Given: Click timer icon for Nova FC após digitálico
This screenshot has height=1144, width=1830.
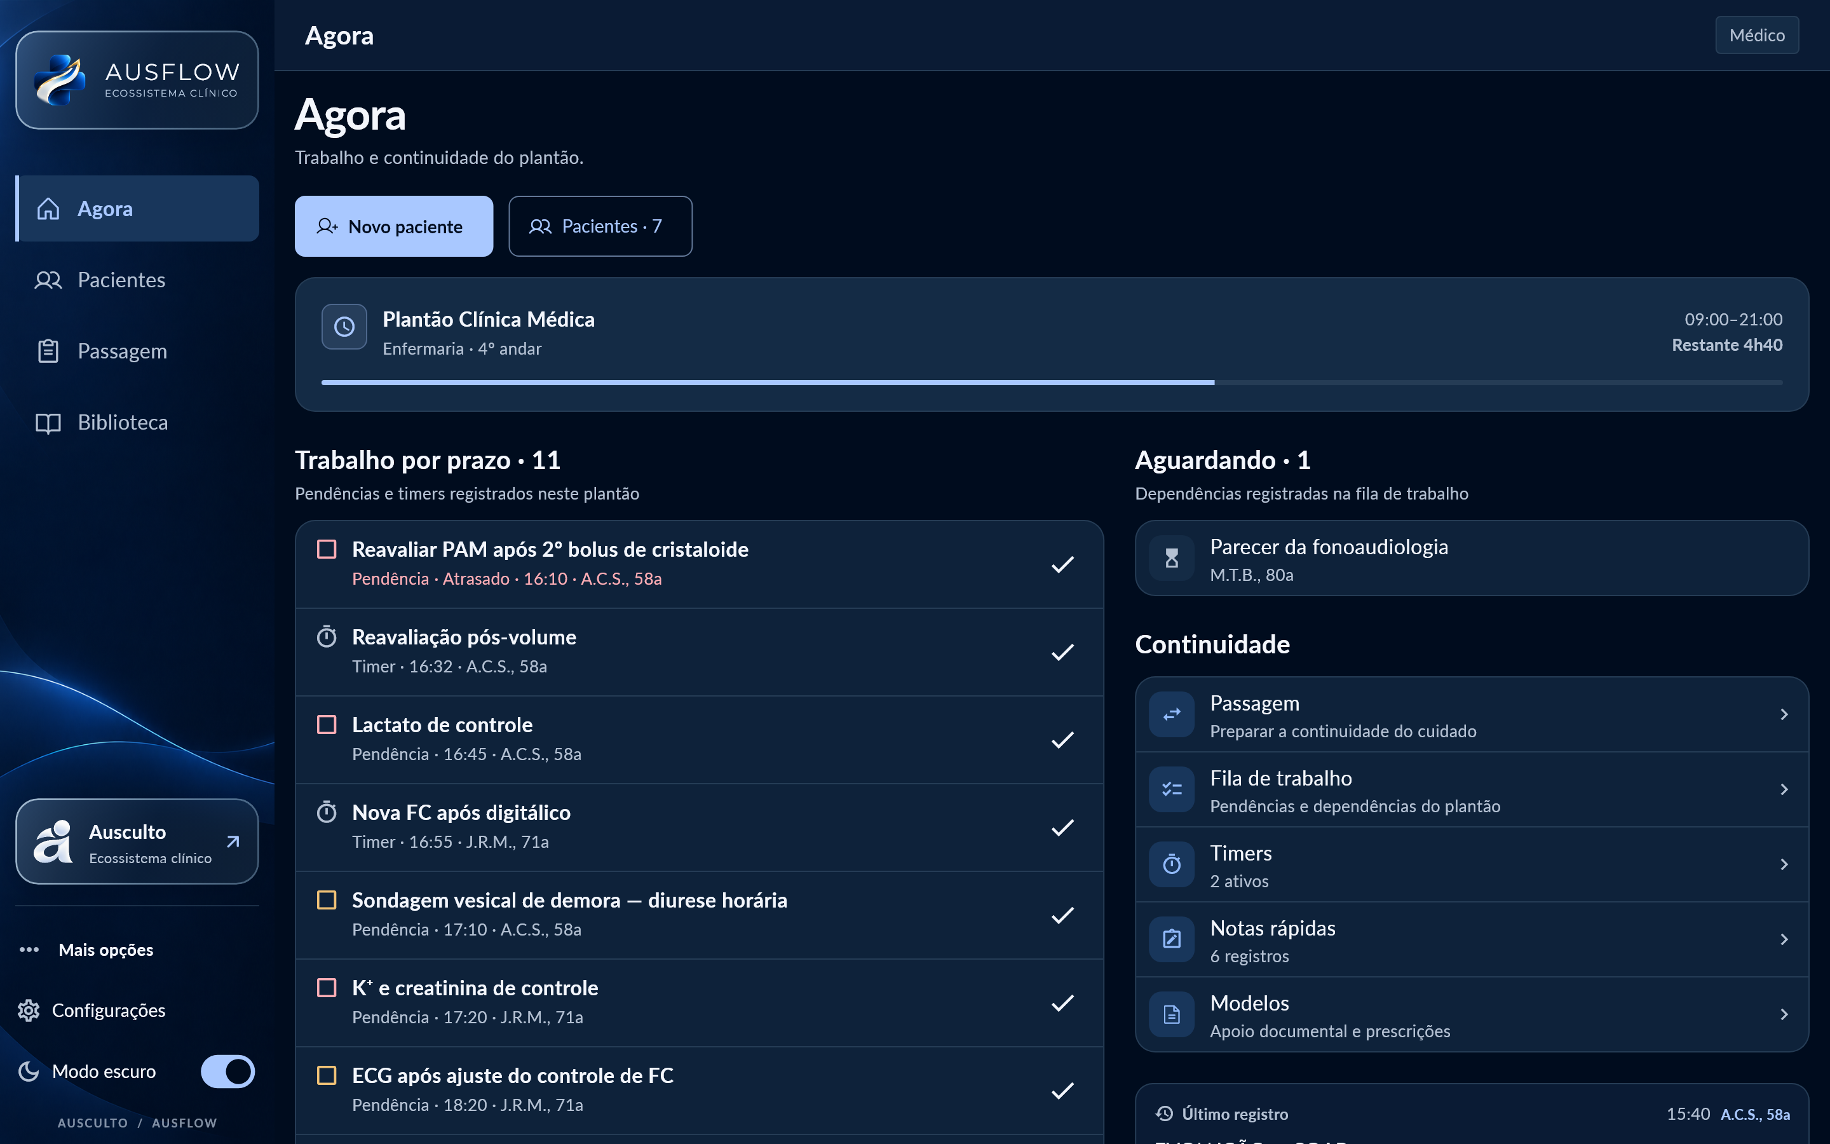Looking at the screenshot, I should [x=327, y=813].
